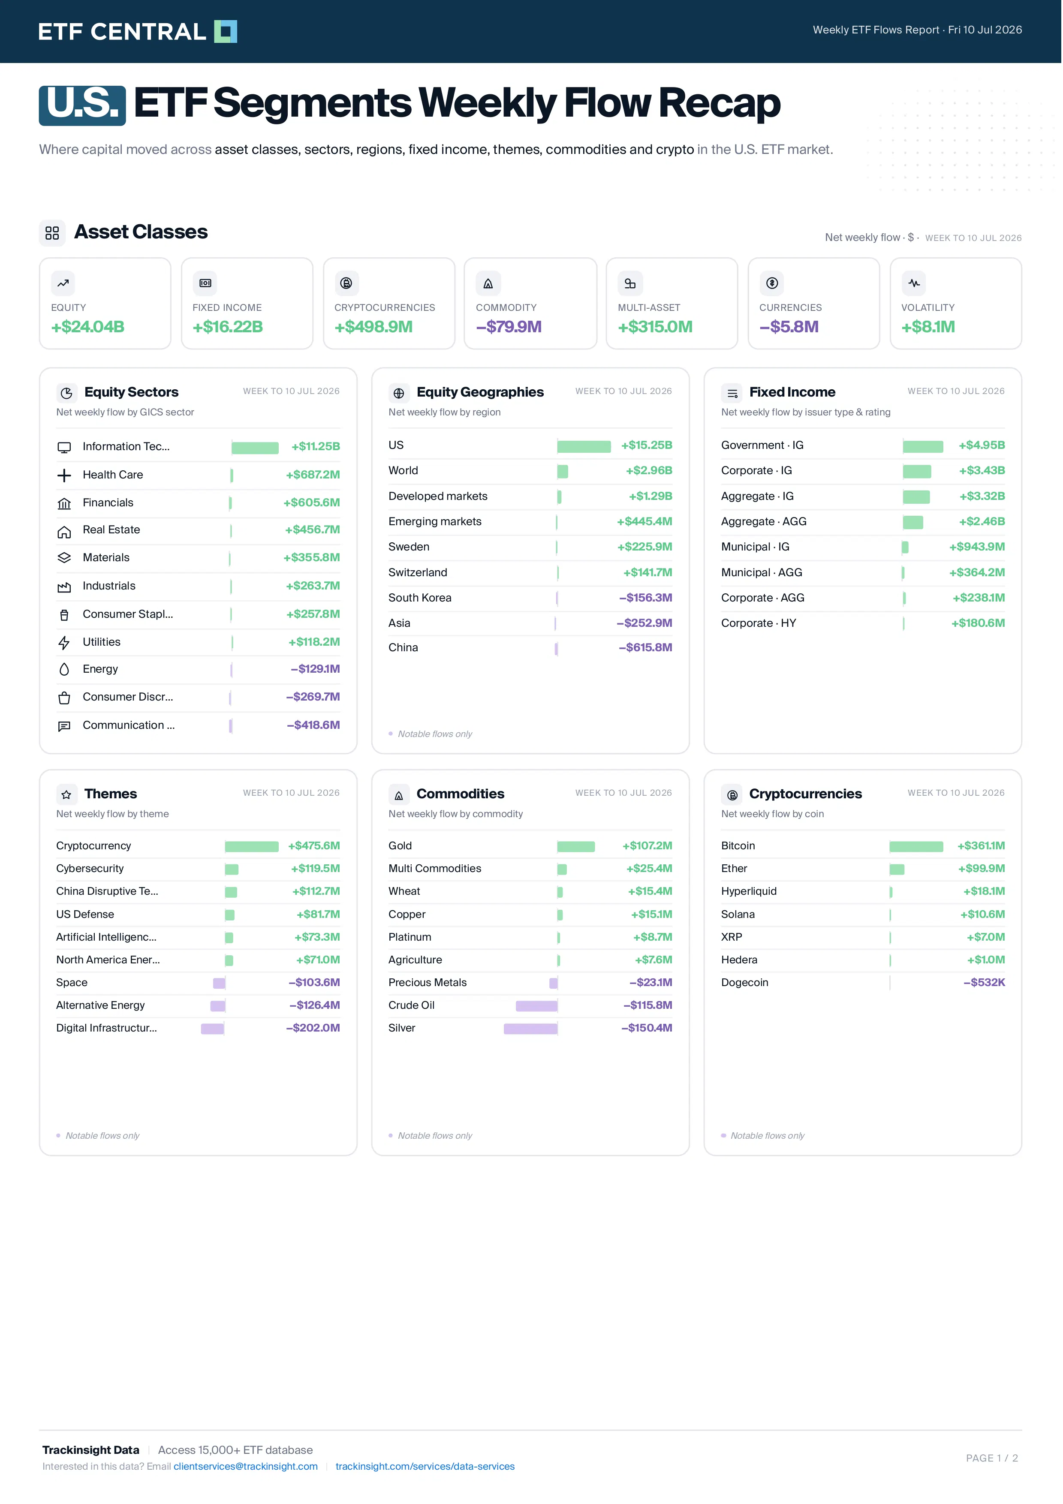Click the Energy droplet icon
Screen dimensions: 1063x1504
(x=64, y=669)
